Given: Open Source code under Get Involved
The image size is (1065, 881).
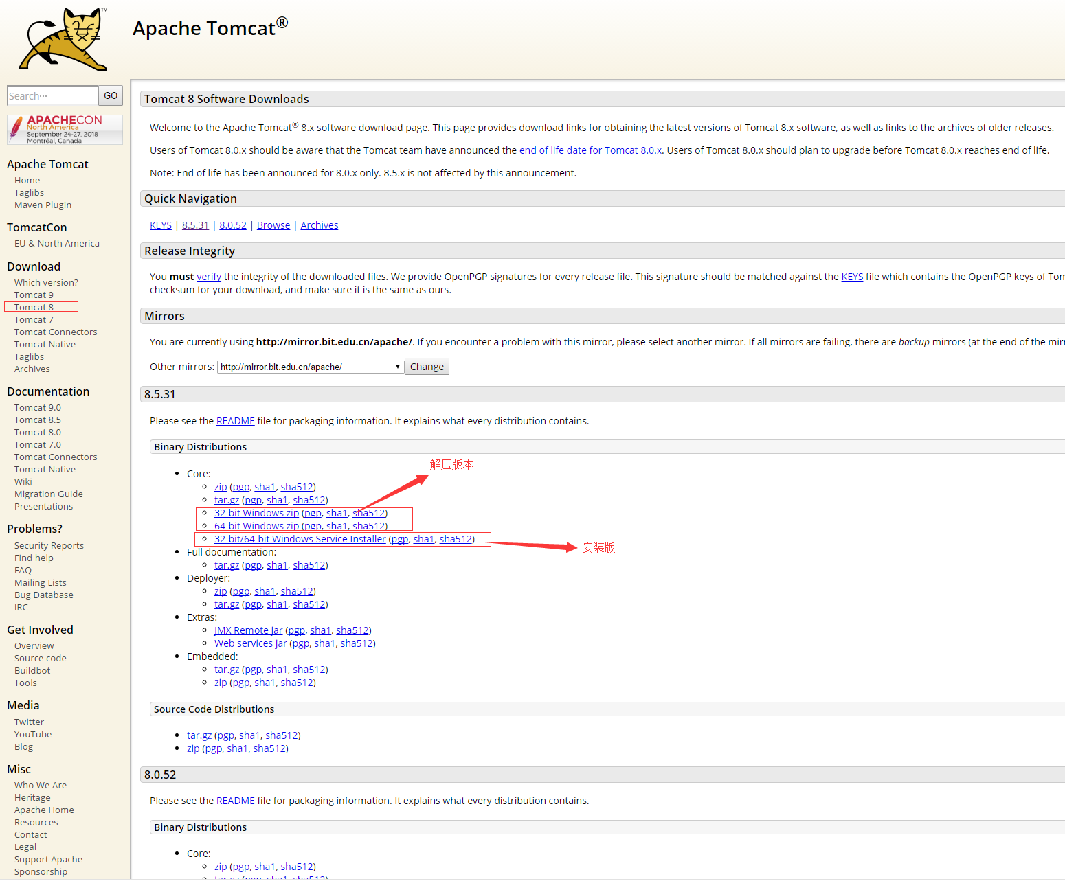Looking at the screenshot, I should tap(41, 659).
